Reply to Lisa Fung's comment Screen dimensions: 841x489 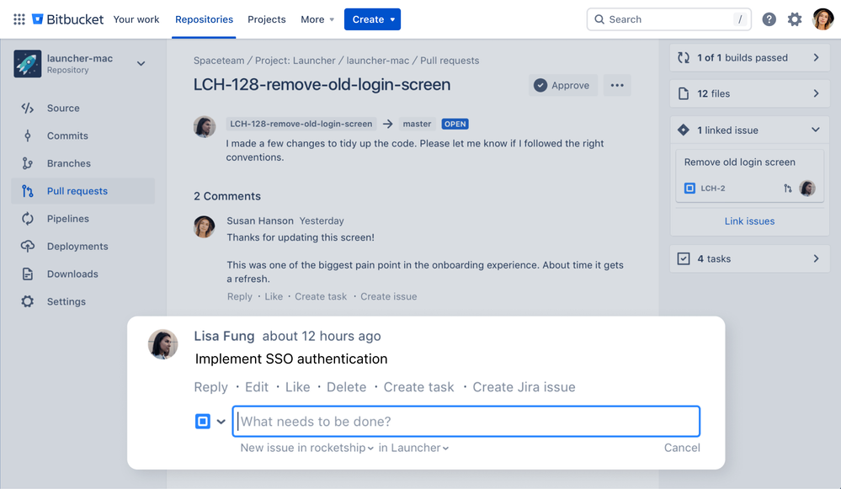tap(210, 387)
